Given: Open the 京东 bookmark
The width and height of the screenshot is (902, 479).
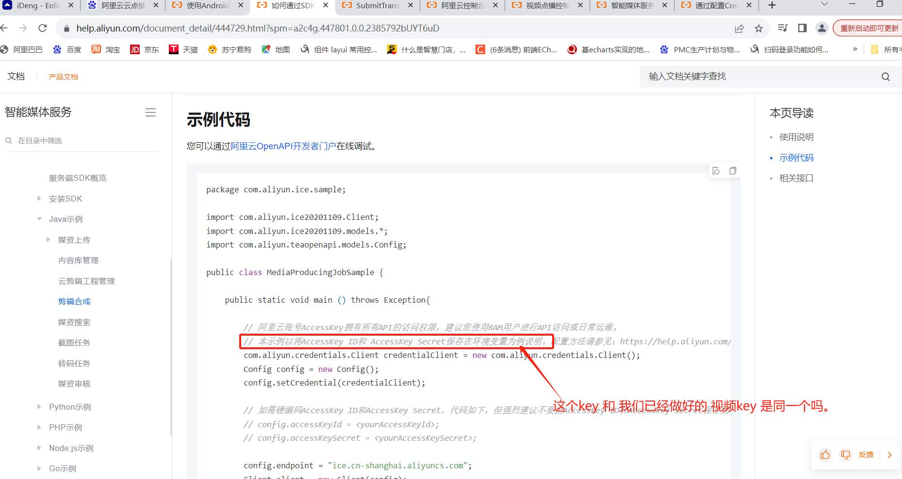Looking at the screenshot, I should [145, 49].
